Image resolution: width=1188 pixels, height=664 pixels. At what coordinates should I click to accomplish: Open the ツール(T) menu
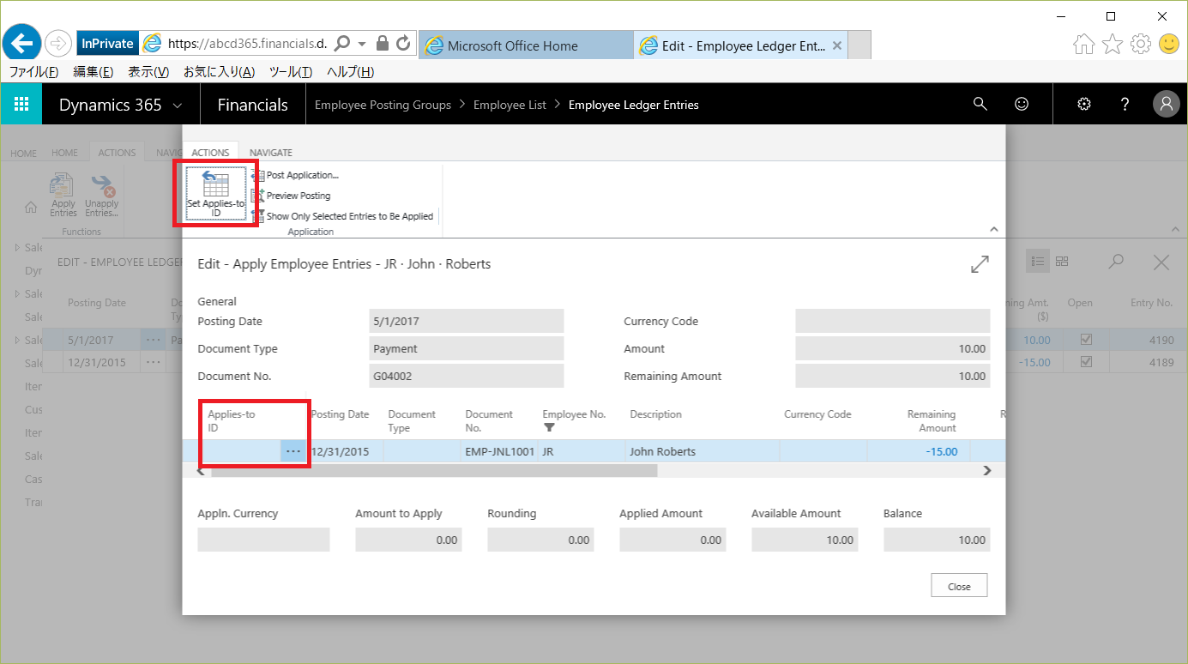pyautogui.click(x=291, y=72)
